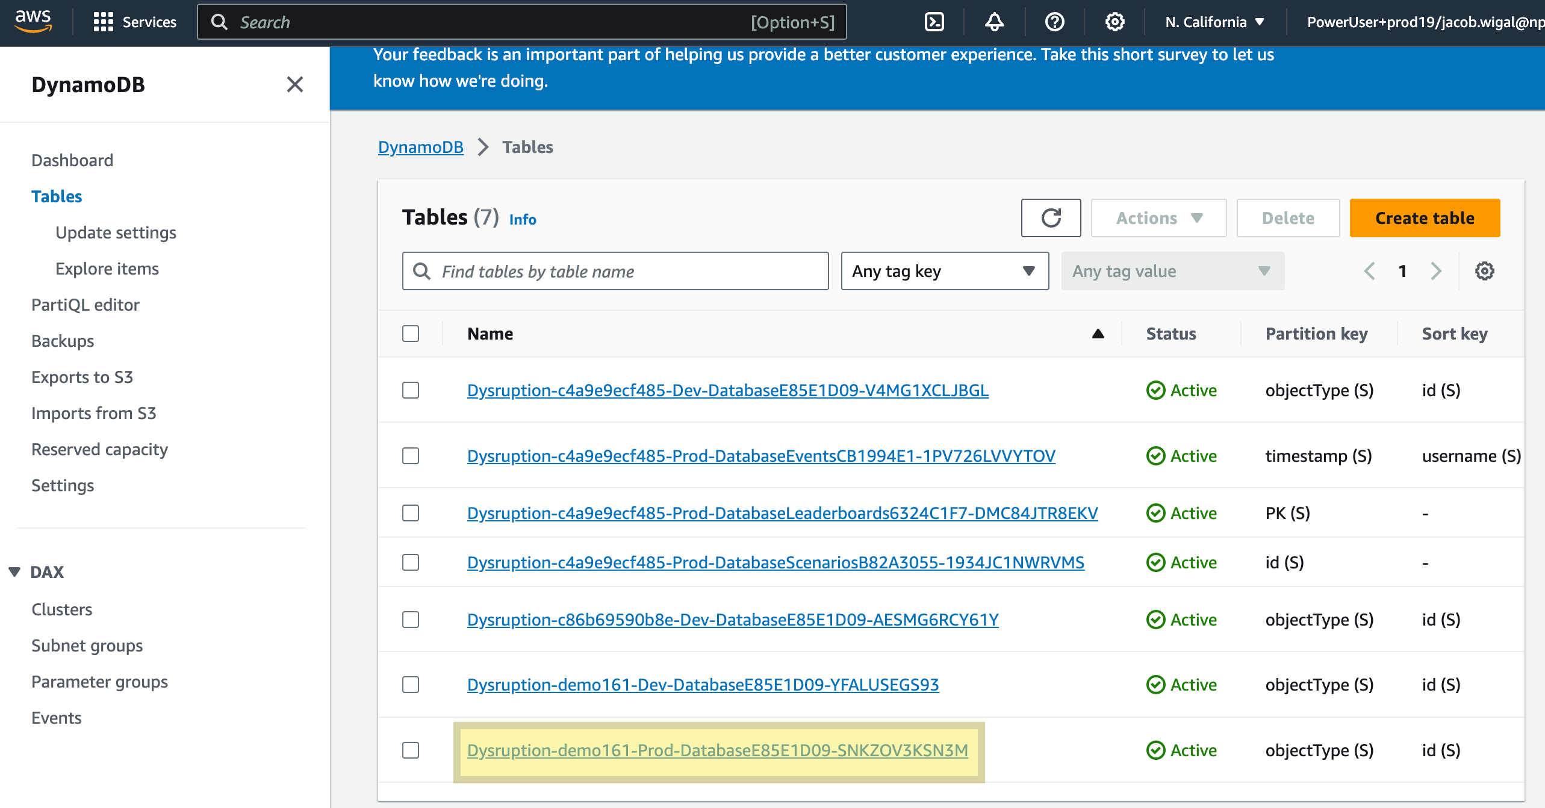The width and height of the screenshot is (1545, 808).
Task: Go to previous page of tables
Action: point(1369,271)
